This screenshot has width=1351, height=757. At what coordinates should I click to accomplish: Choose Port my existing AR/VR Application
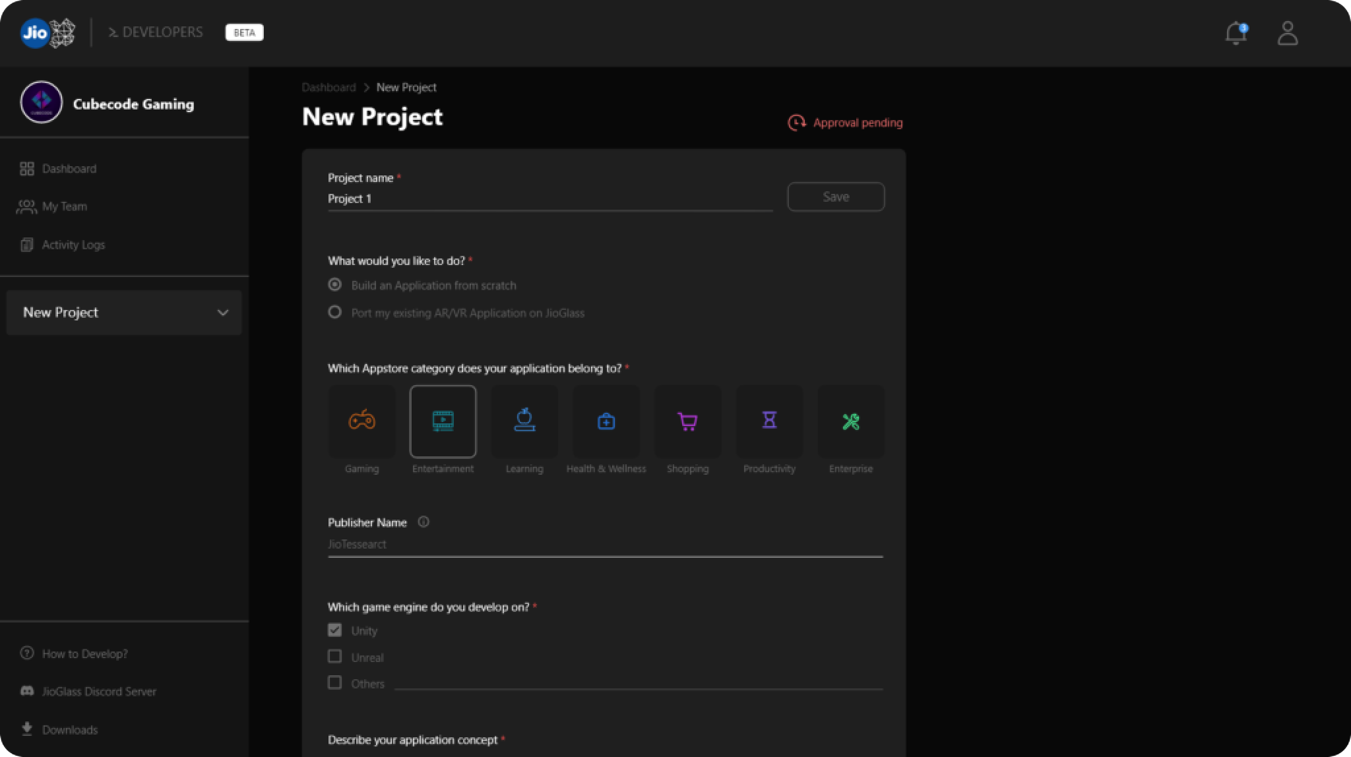point(334,312)
